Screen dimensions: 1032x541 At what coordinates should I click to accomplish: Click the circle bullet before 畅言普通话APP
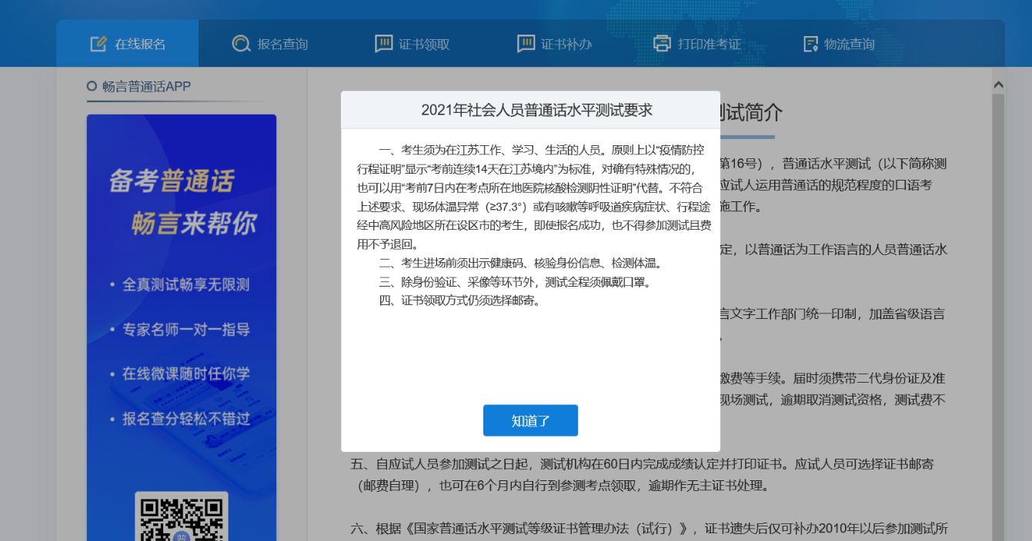point(92,87)
